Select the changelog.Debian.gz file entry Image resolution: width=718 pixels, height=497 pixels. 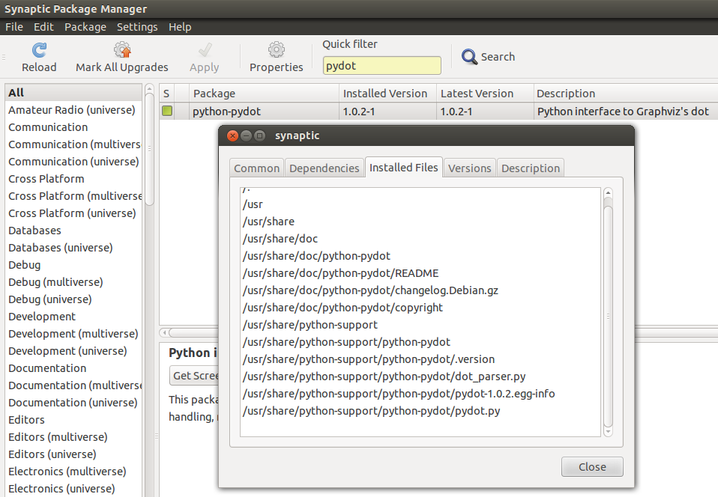[x=370, y=290]
